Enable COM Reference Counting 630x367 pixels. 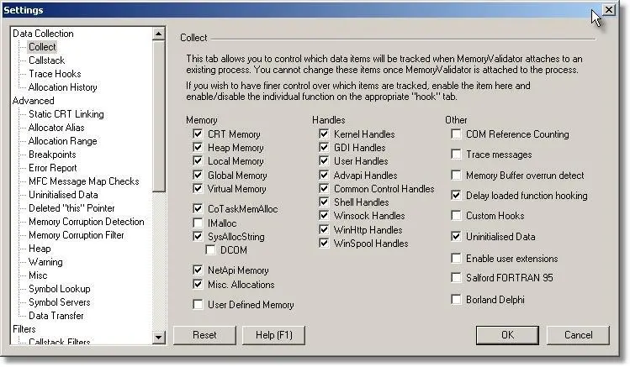456,134
